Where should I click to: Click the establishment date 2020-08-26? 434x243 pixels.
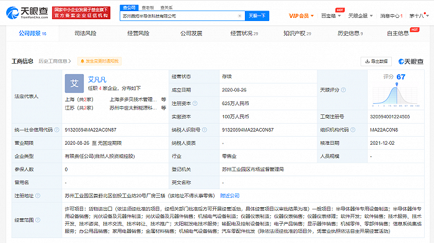tap(234, 90)
